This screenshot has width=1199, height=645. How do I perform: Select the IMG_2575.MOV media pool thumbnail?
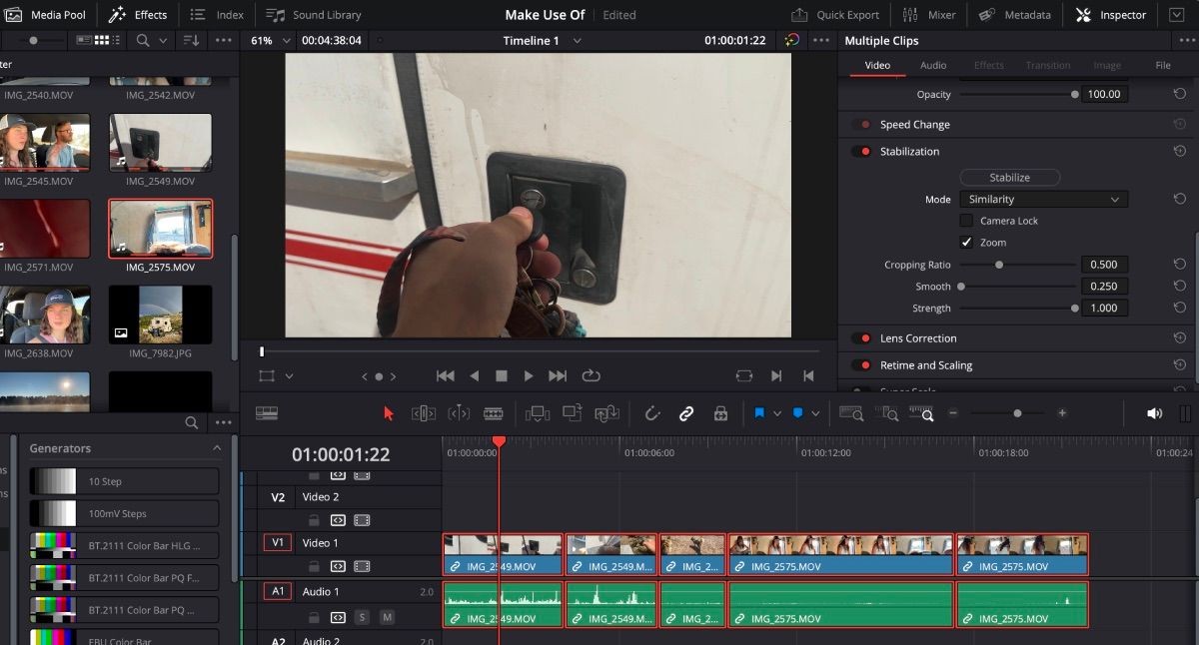click(160, 229)
